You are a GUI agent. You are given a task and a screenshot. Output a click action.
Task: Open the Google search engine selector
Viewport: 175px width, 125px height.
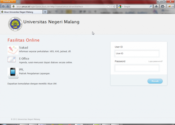120,7
